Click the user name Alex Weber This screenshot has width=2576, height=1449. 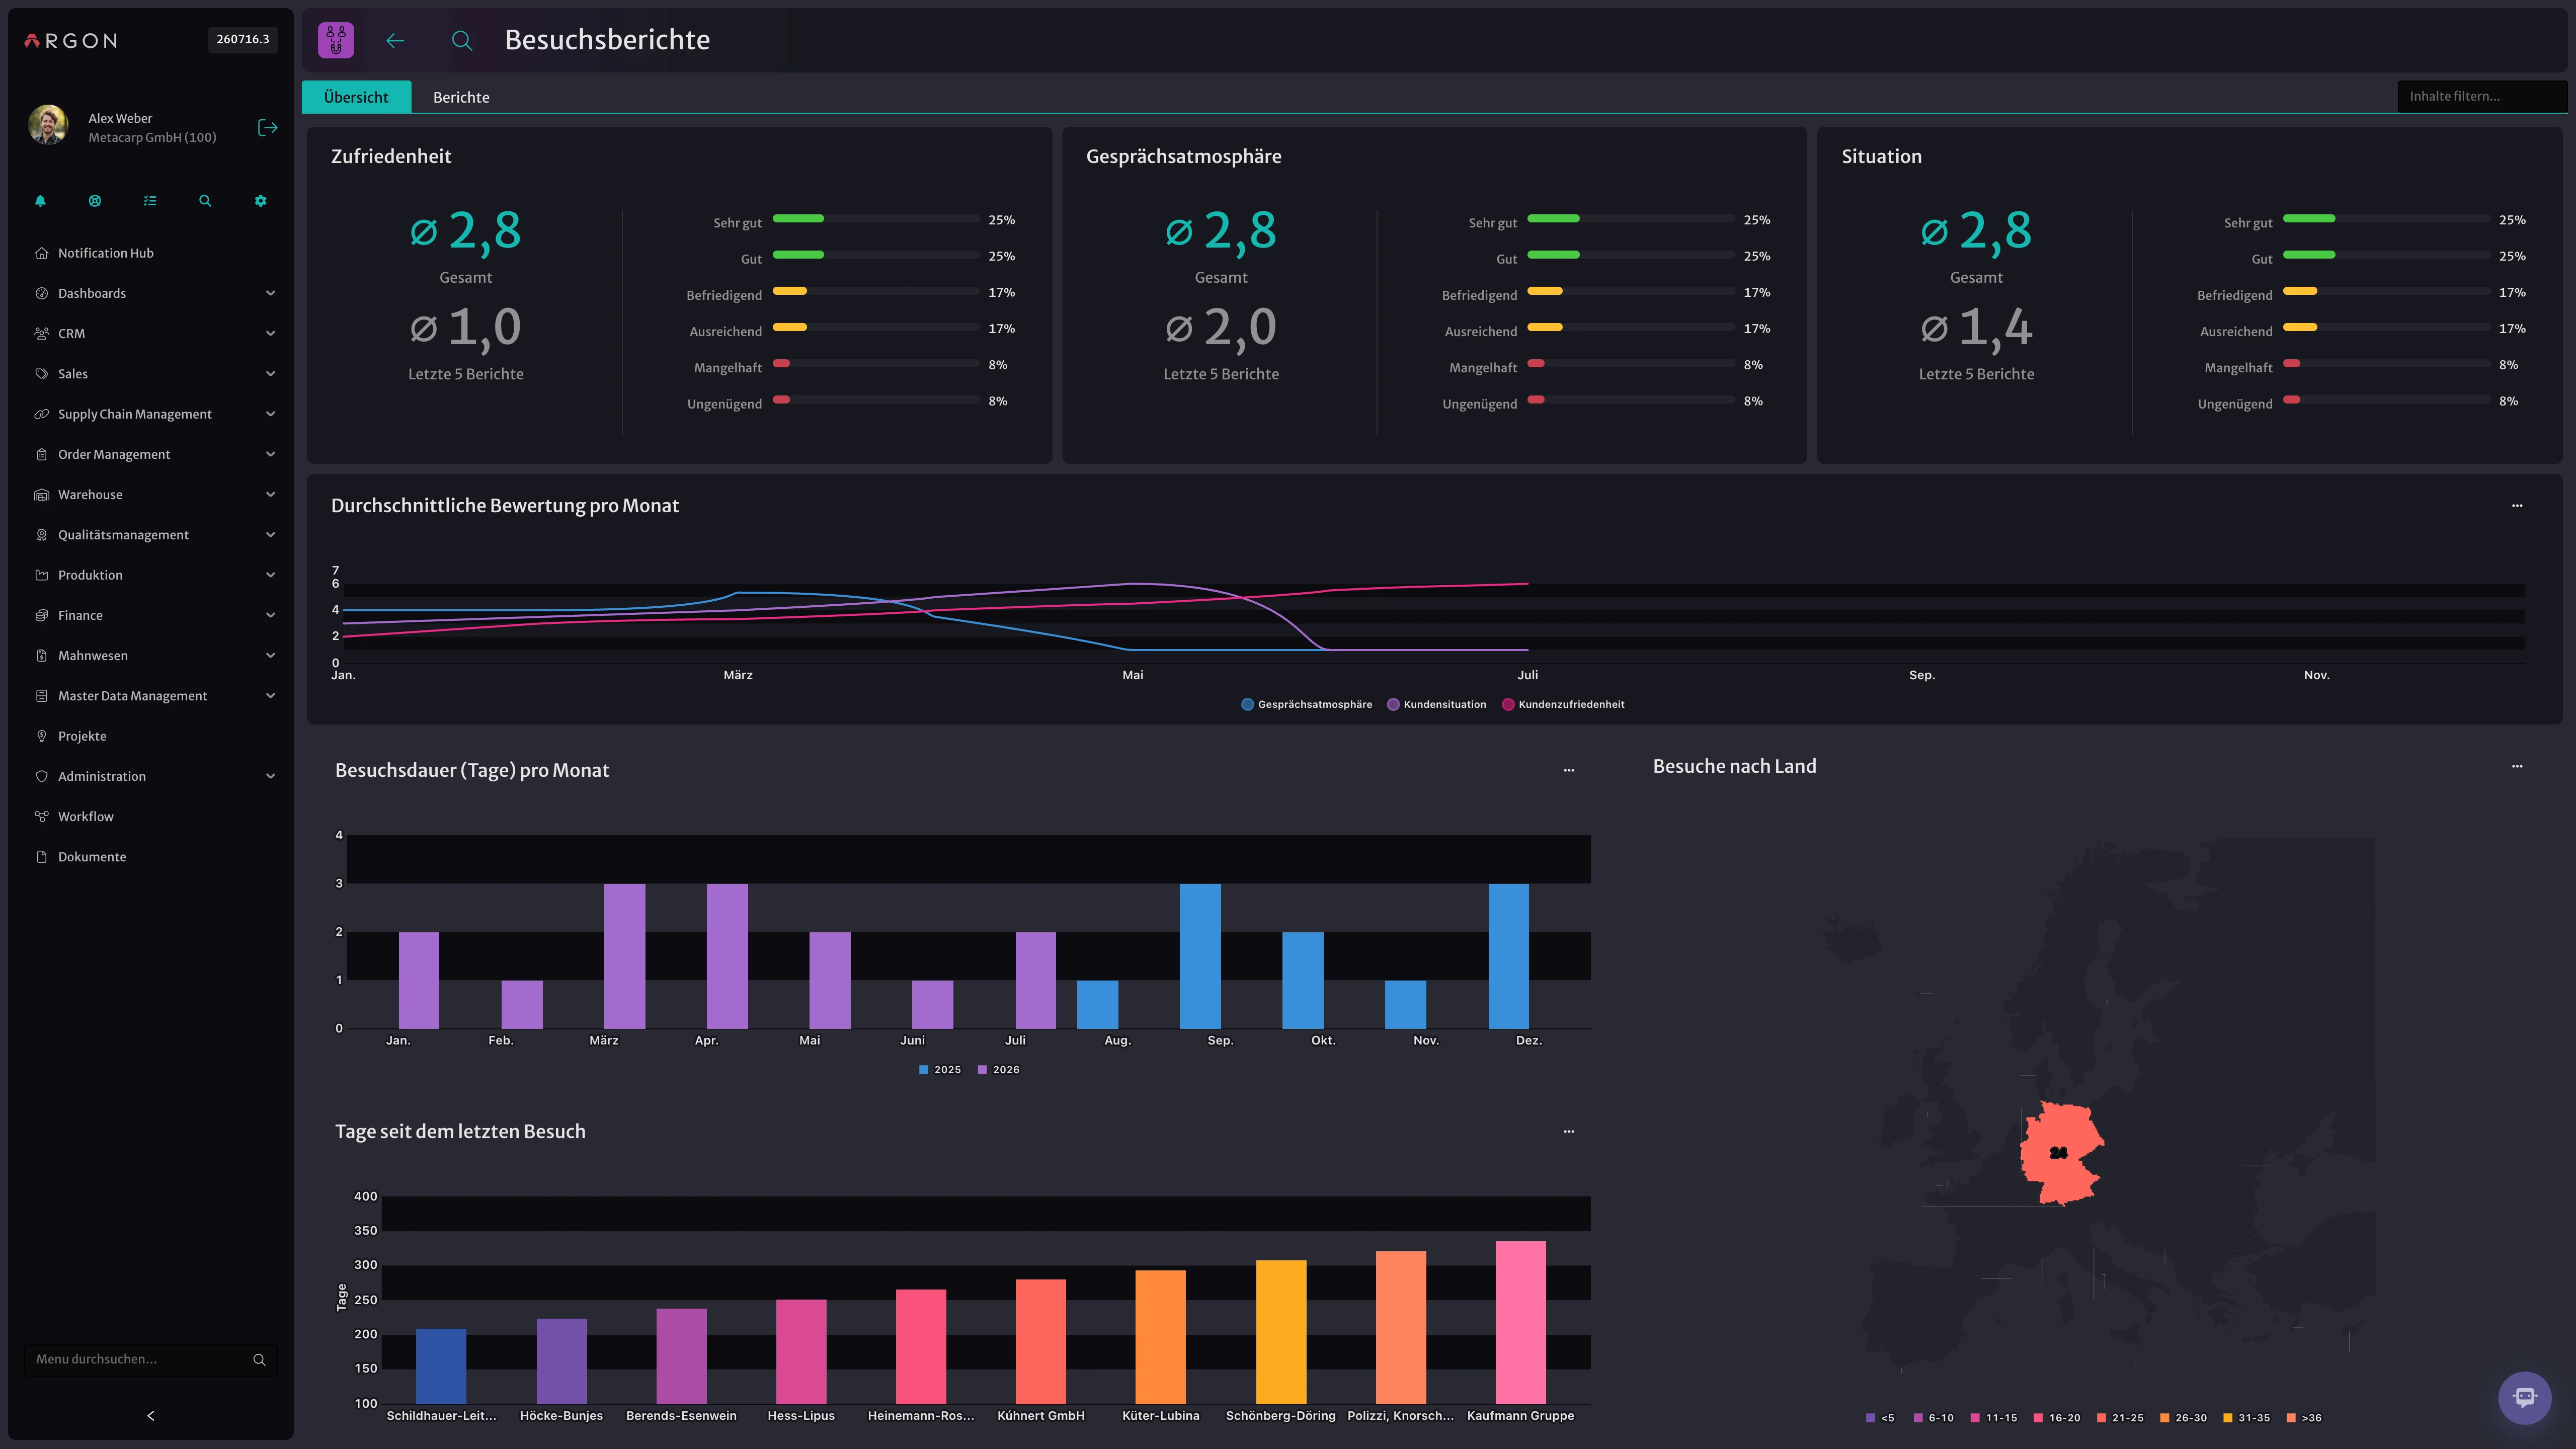pyautogui.click(x=120, y=118)
